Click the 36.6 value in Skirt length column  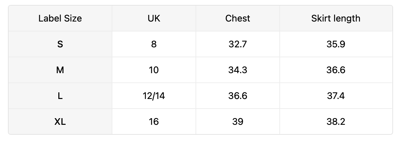pyautogui.click(x=336, y=70)
